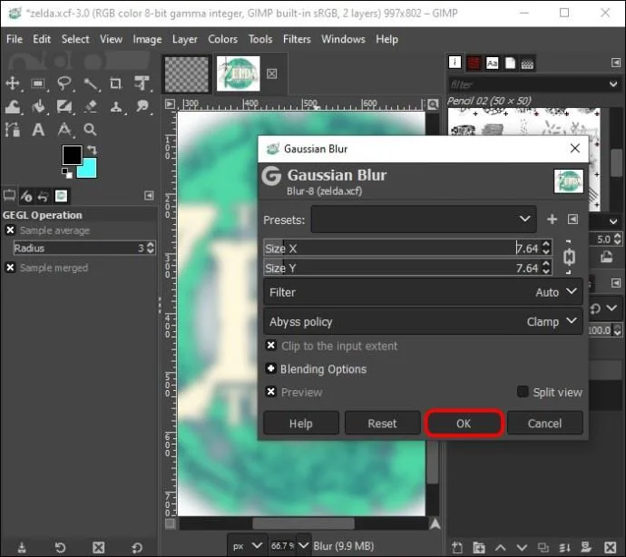
Task: Select the Paths tool
Action: pos(13,130)
